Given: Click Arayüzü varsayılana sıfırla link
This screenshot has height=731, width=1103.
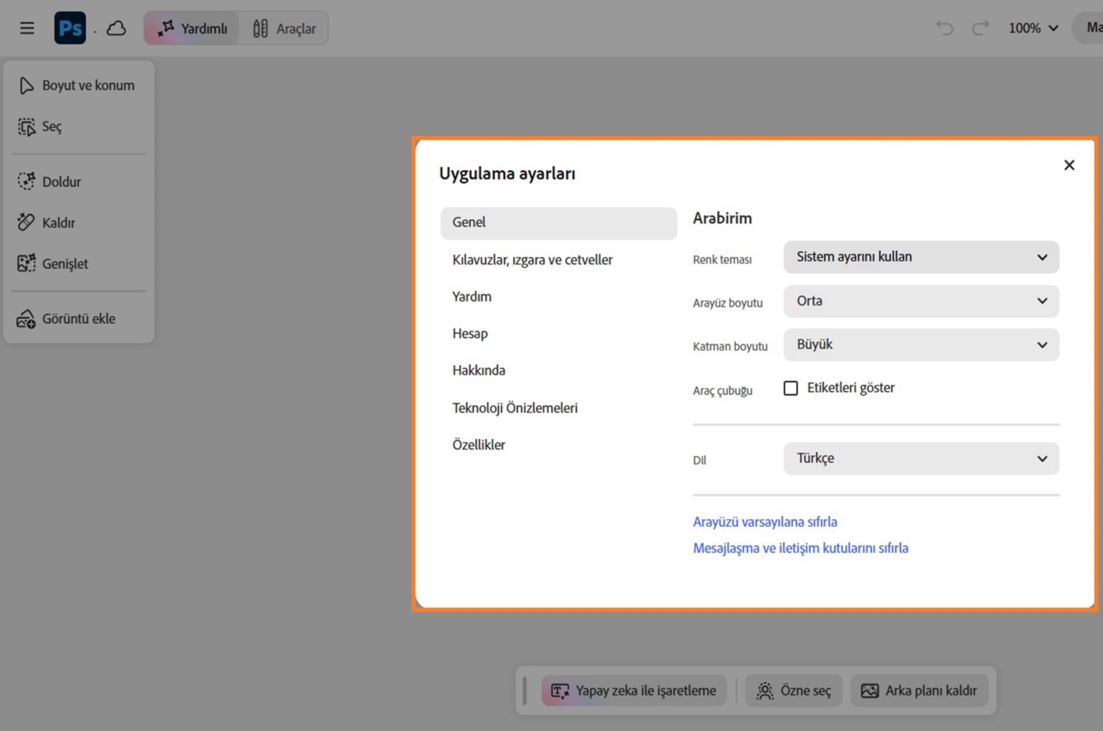Looking at the screenshot, I should point(765,522).
